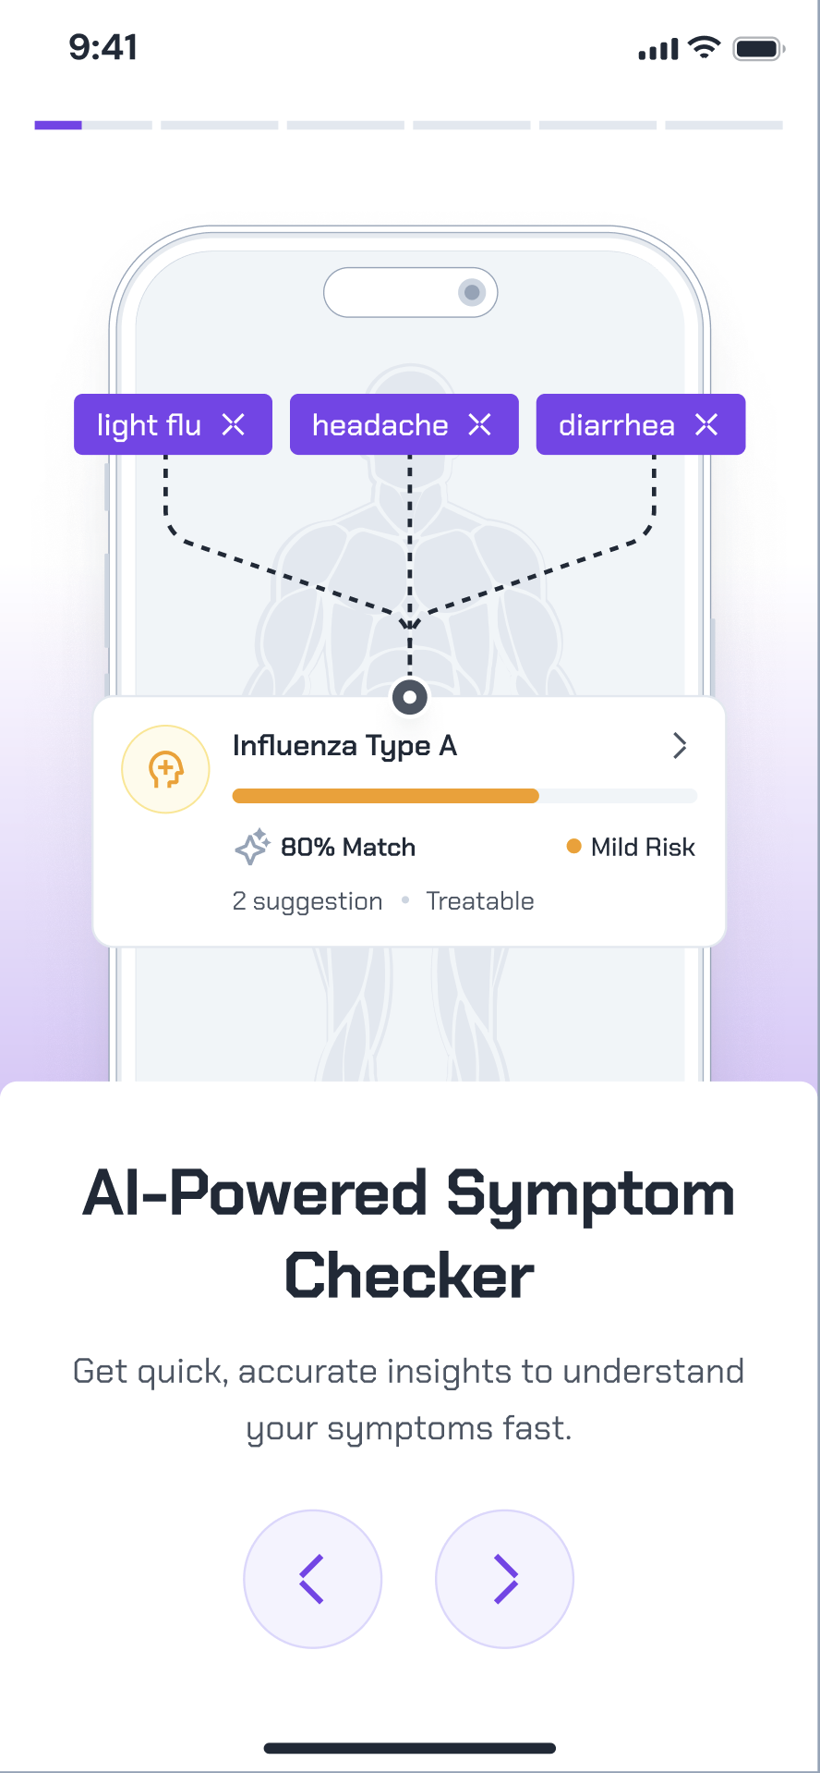Remove the light flu symptom tag

(234, 424)
